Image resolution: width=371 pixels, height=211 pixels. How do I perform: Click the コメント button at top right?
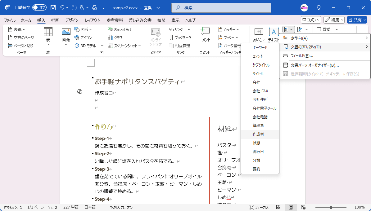(x=311, y=20)
